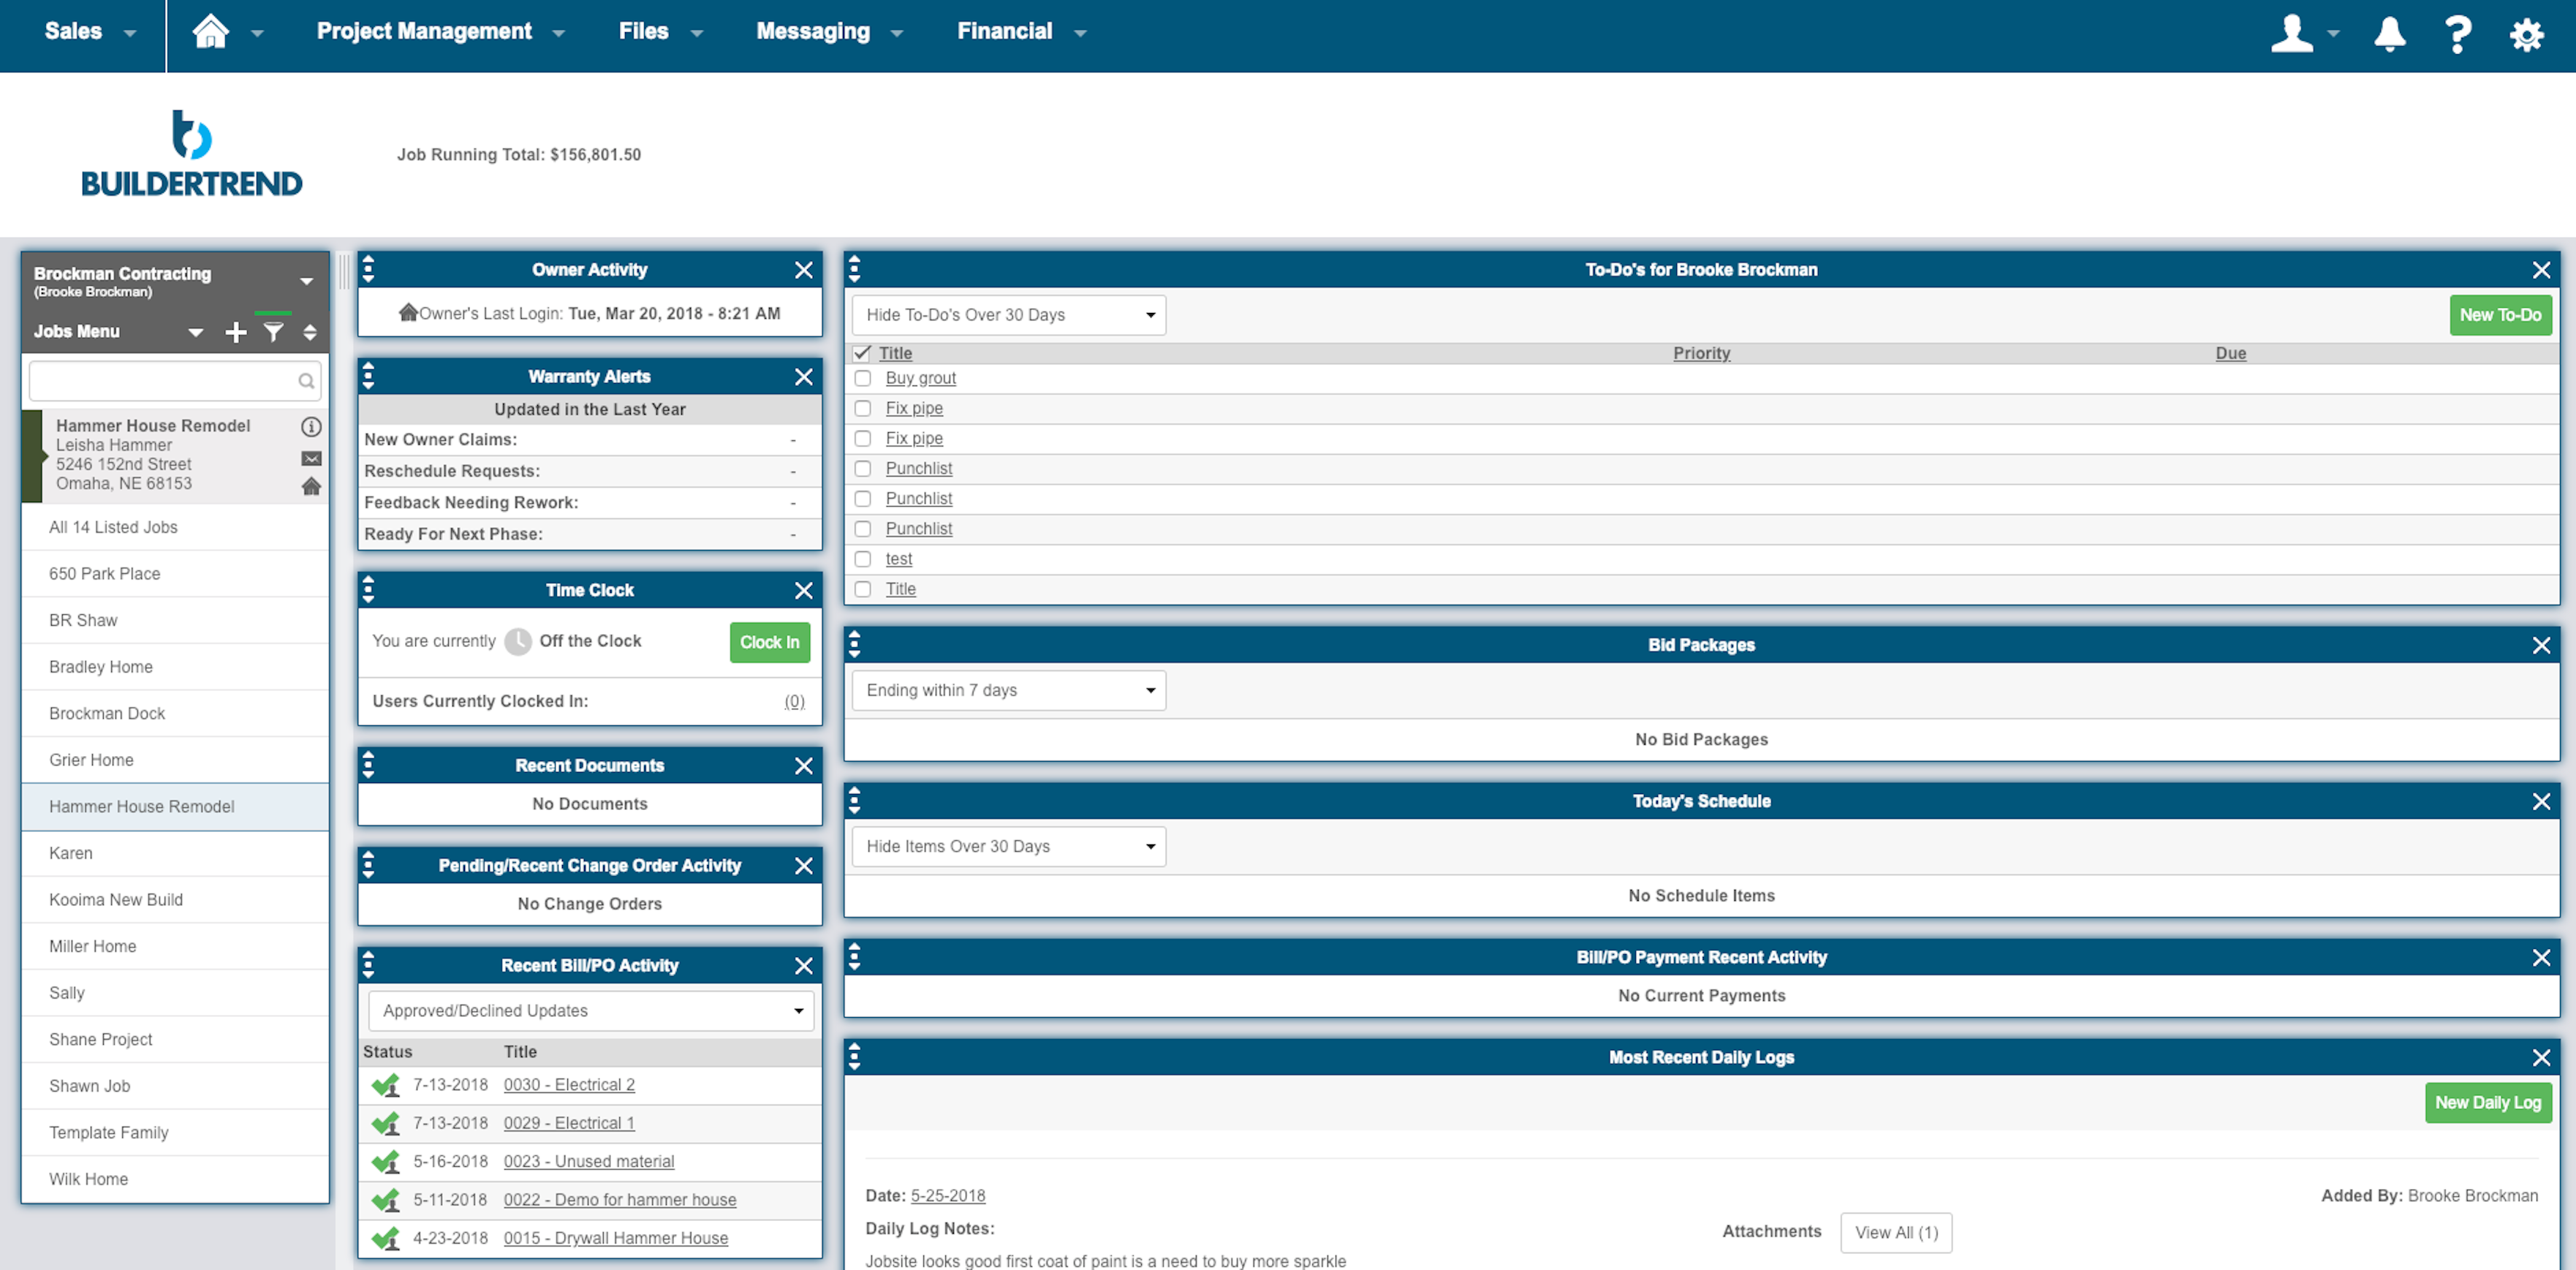Open the Ending within 7 days dropdown
Screen dimensions: 2576x1270
pyautogui.click(x=1008, y=691)
